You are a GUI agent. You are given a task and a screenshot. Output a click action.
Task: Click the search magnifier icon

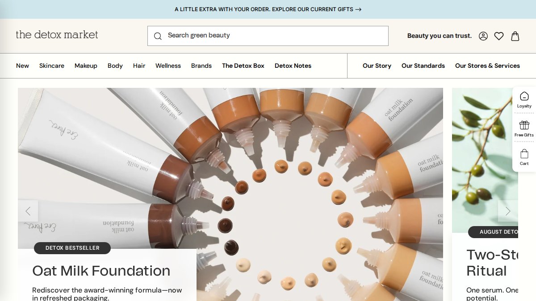(x=158, y=36)
